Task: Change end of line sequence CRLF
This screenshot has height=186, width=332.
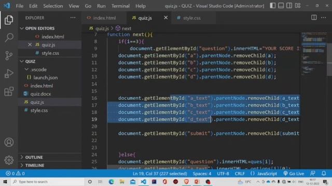Action: tap(240, 174)
